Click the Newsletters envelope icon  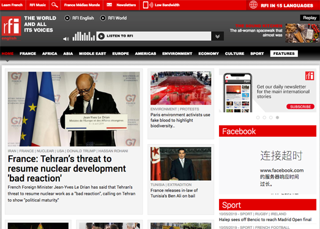click(109, 5)
